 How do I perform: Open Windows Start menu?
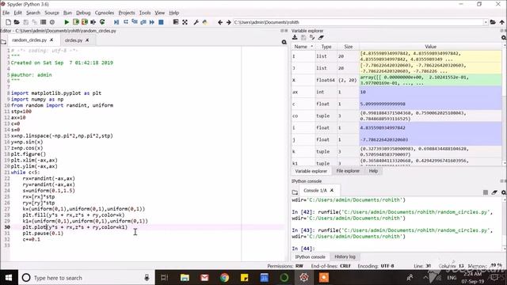click(x=9, y=278)
